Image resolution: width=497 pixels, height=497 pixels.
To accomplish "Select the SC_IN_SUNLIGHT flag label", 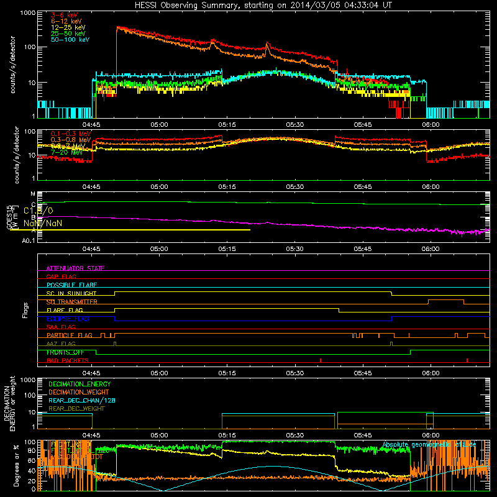I will 71,293.
